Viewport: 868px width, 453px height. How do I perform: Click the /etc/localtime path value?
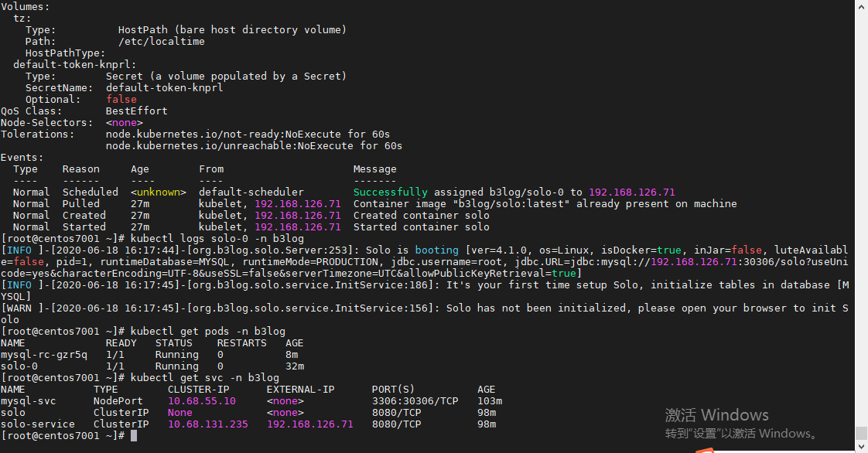[x=162, y=42]
